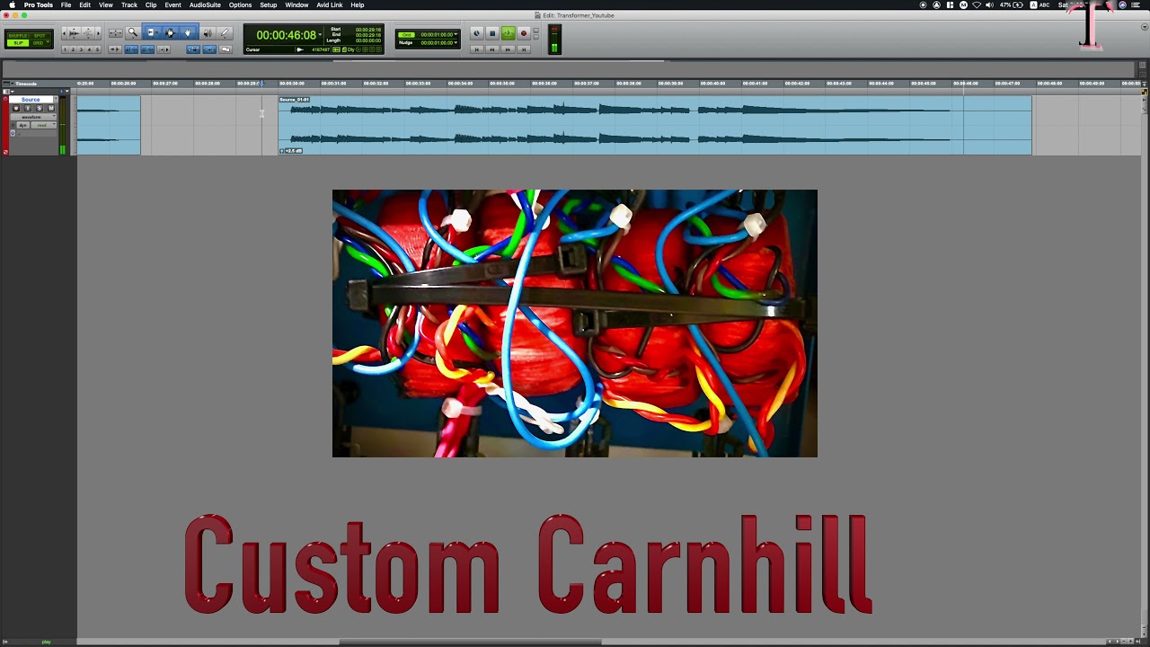This screenshot has height=647, width=1150.
Task: Select the Source track name
Action: (31, 99)
